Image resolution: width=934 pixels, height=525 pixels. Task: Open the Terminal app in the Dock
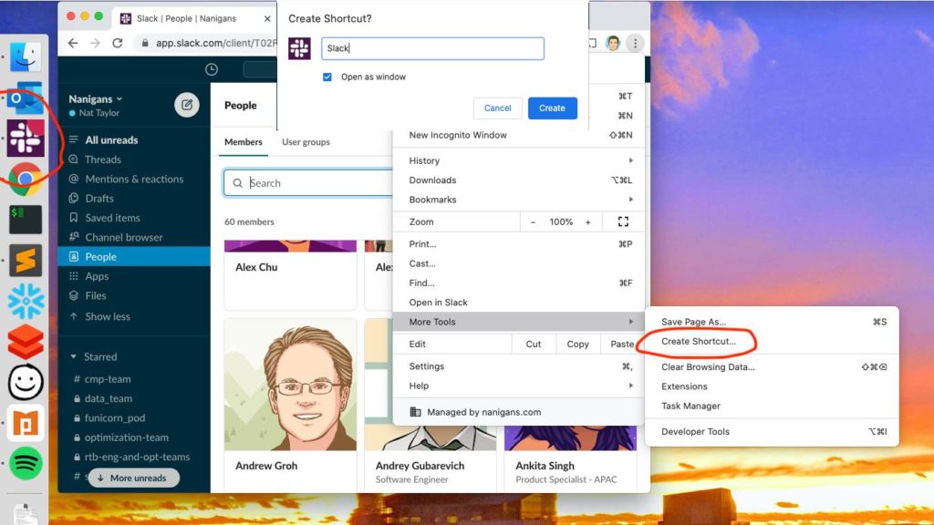[x=25, y=220]
